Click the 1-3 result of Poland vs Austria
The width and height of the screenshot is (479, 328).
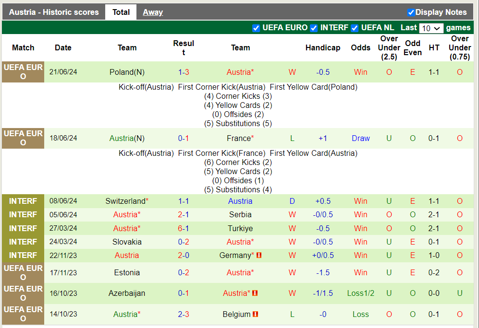[x=184, y=72]
